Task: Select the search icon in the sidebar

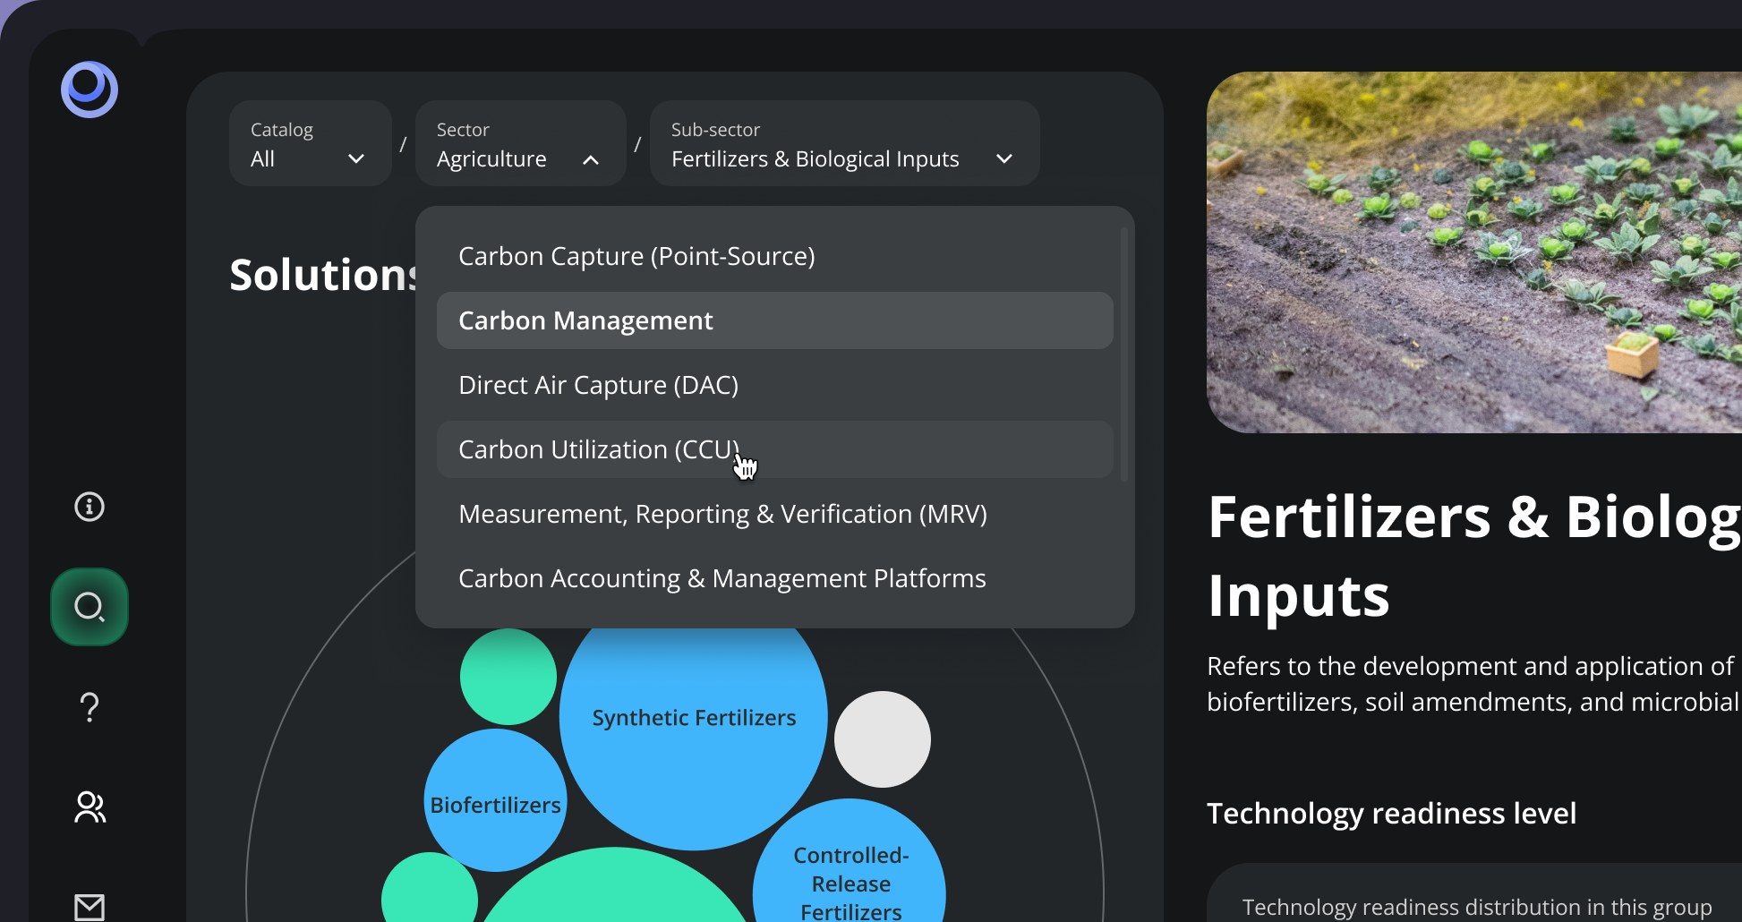Action: [x=90, y=607]
